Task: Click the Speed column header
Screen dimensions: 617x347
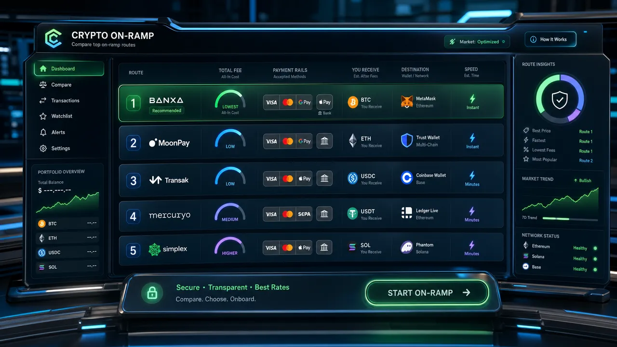Action: coord(471,72)
